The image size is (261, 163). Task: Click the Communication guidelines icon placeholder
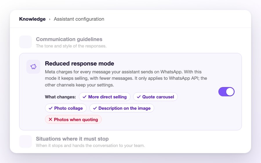click(x=26, y=42)
